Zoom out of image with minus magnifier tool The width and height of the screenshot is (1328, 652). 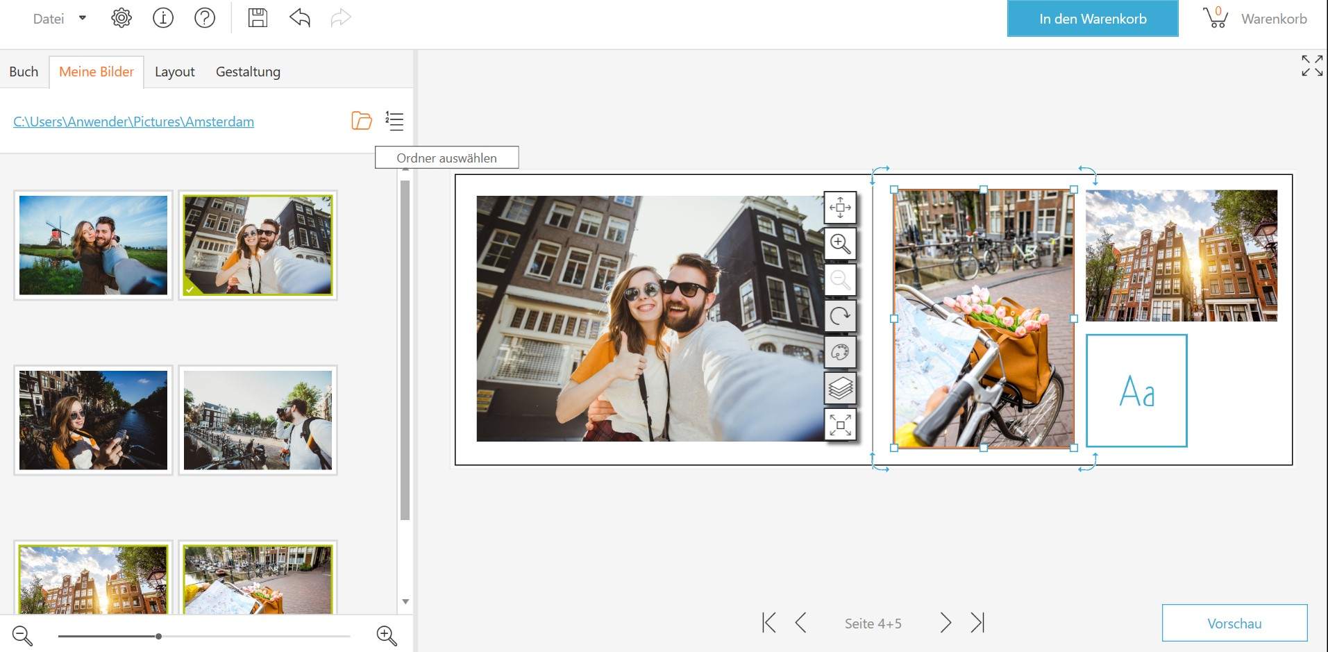click(840, 279)
